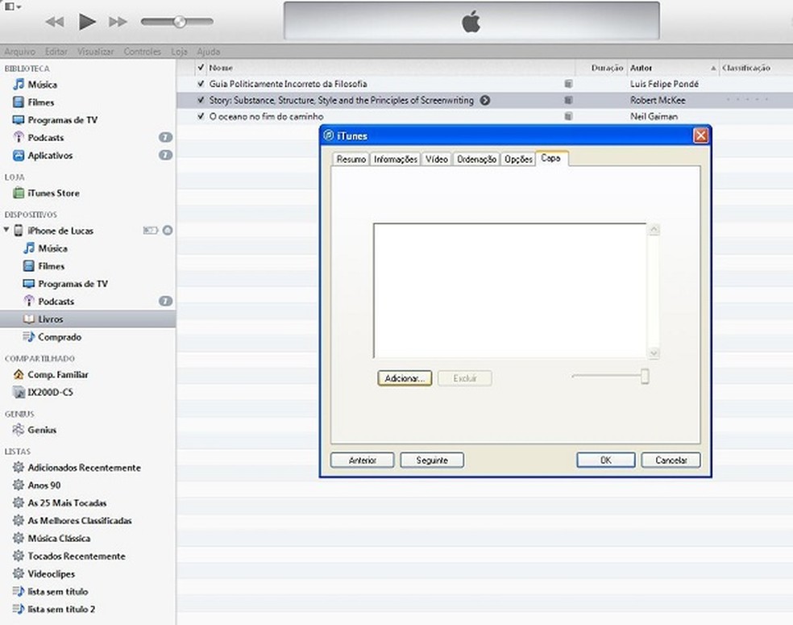Uncheck the Guia Politicamente Incorreto da Filosofia book
793x625 pixels.
200,83
